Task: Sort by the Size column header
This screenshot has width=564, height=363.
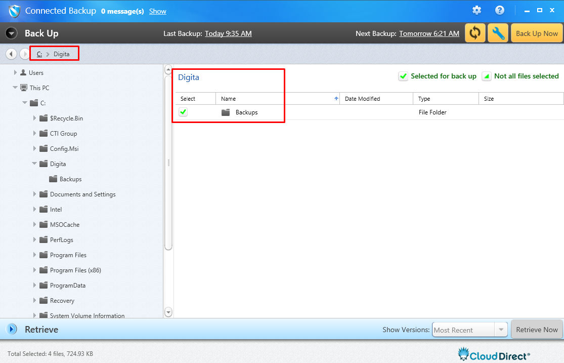Action: (520, 99)
